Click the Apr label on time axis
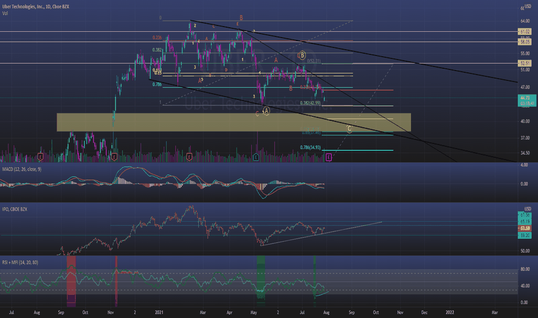The height and width of the screenshot is (318, 538). pyautogui.click(x=230, y=312)
